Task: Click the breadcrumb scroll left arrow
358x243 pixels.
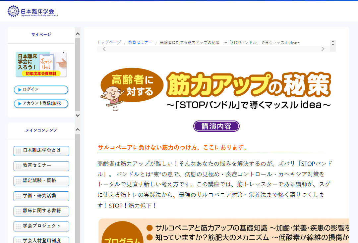Action: [x=104, y=49]
